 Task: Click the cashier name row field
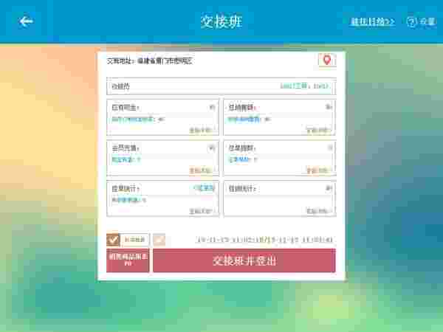(221, 86)
